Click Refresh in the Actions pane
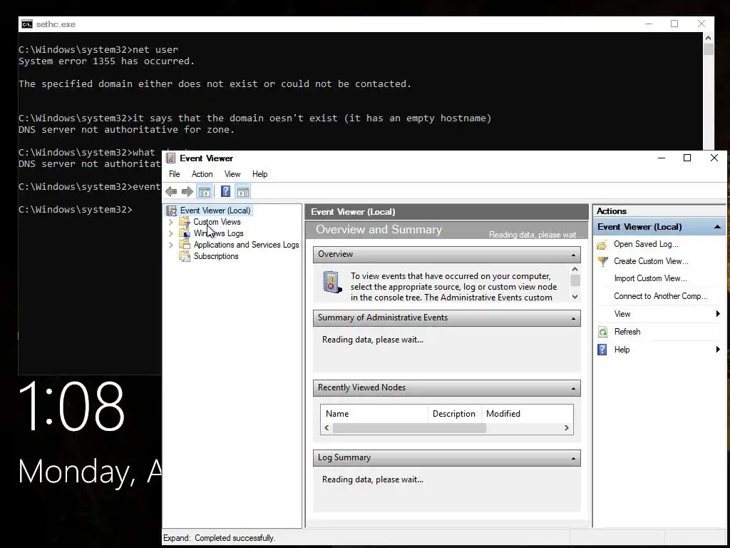 tap(627, 332)
